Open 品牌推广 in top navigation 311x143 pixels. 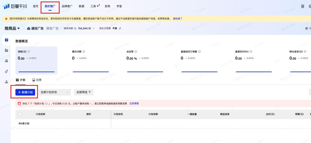(67, 6)
